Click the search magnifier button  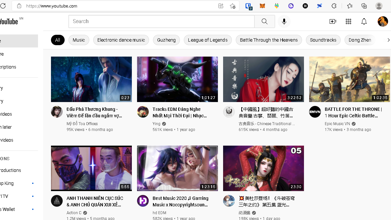click(265, 21)
